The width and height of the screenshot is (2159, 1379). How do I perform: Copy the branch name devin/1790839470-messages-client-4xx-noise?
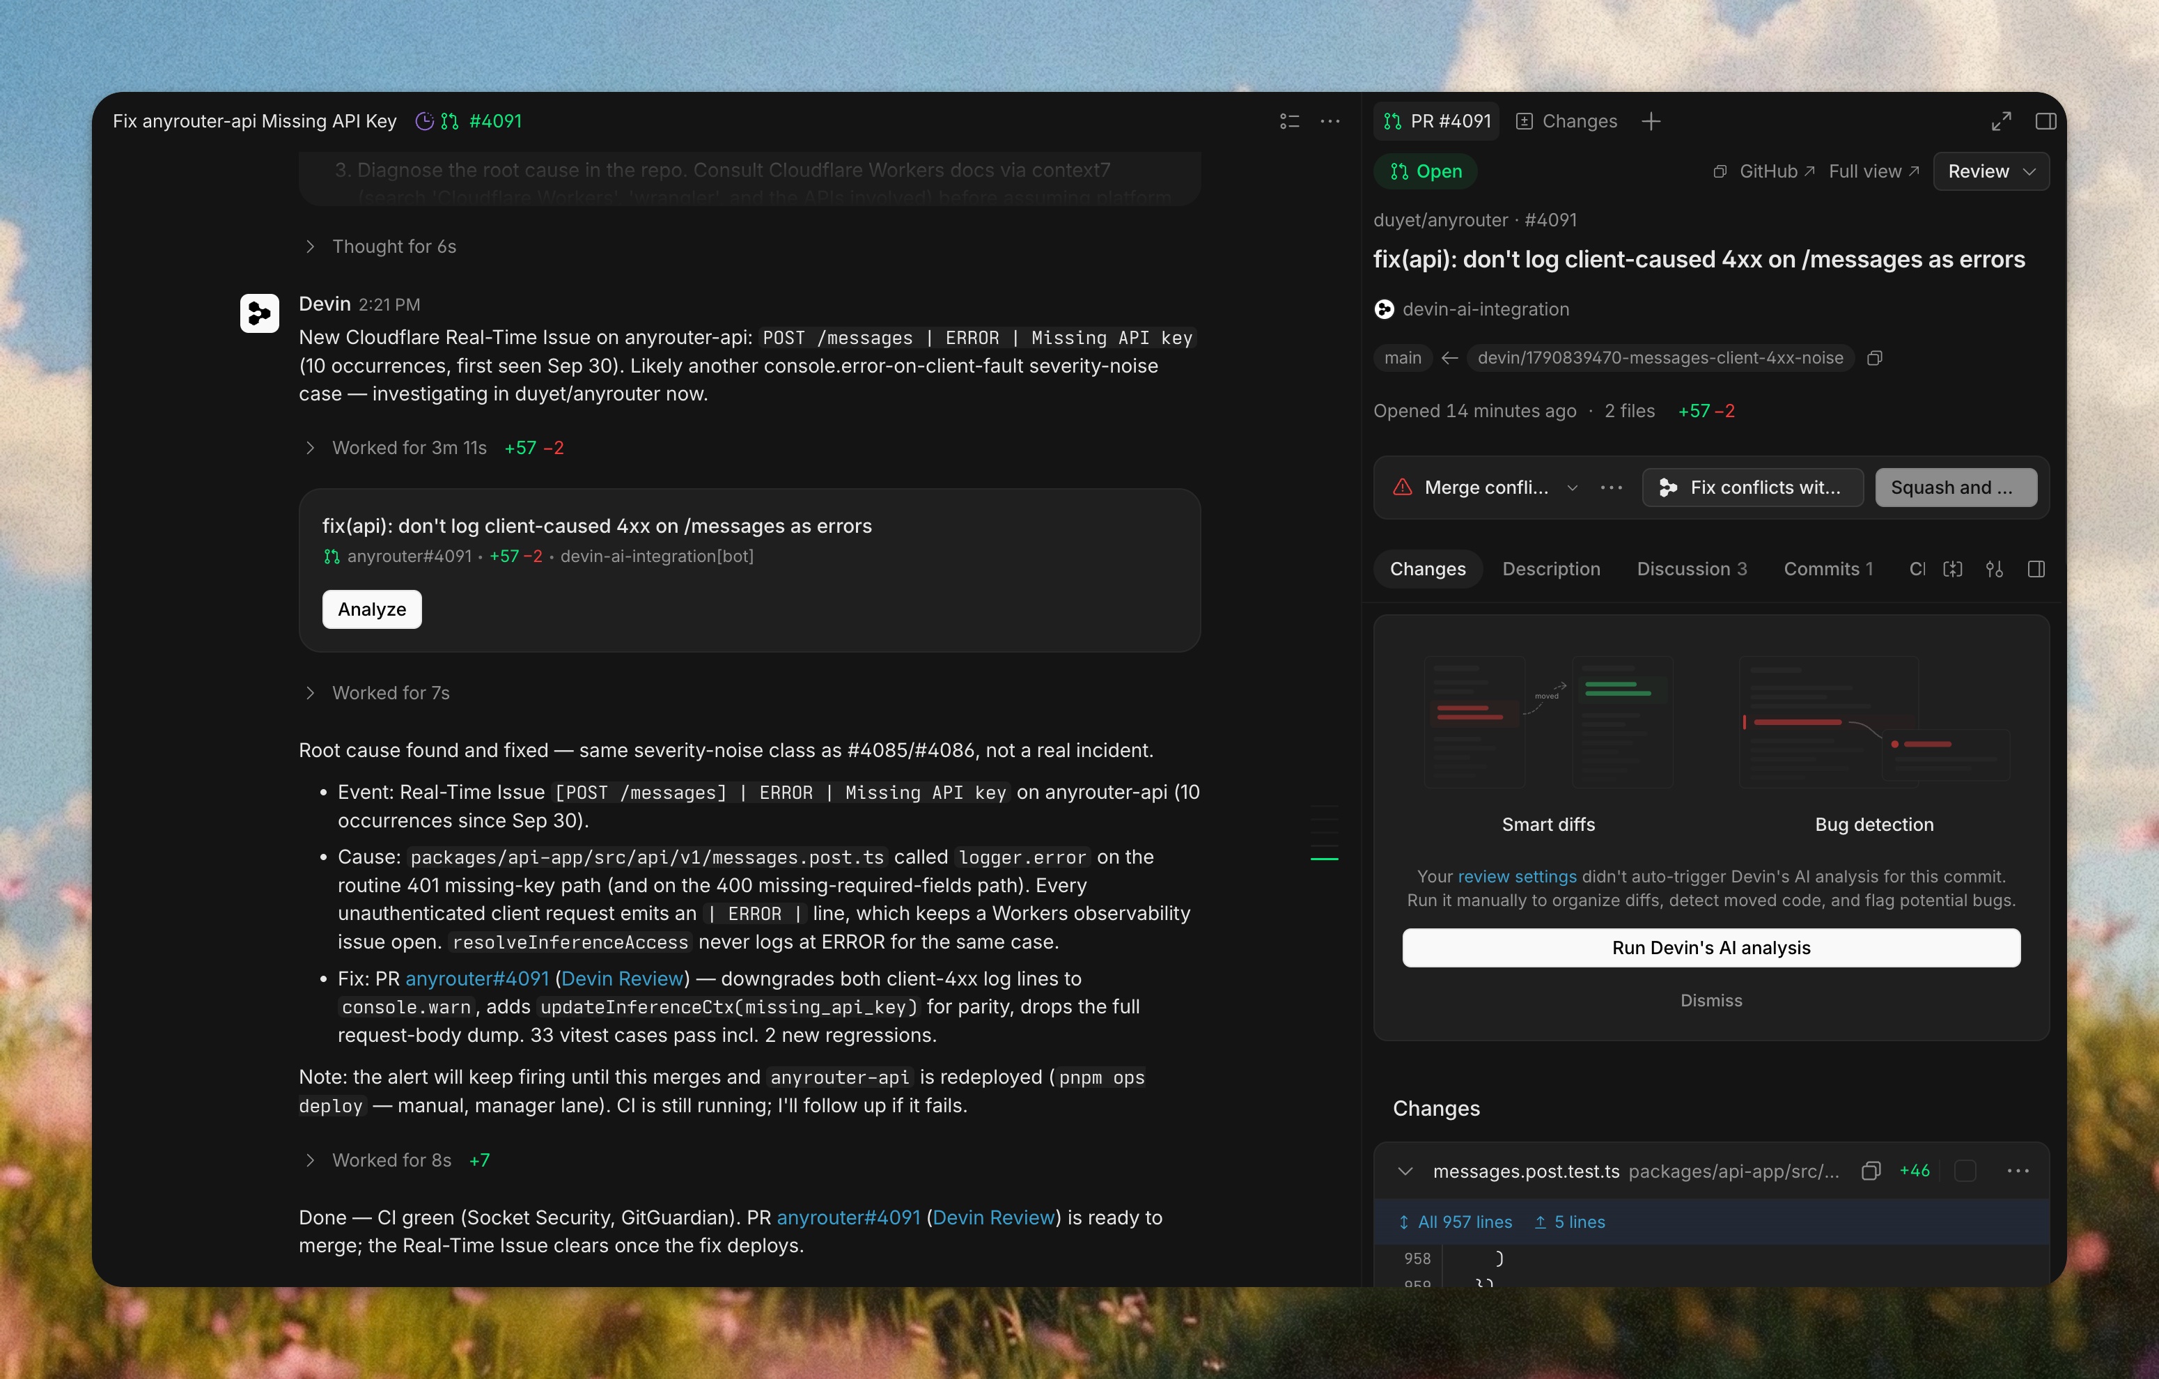click(x=1874, y=358)
